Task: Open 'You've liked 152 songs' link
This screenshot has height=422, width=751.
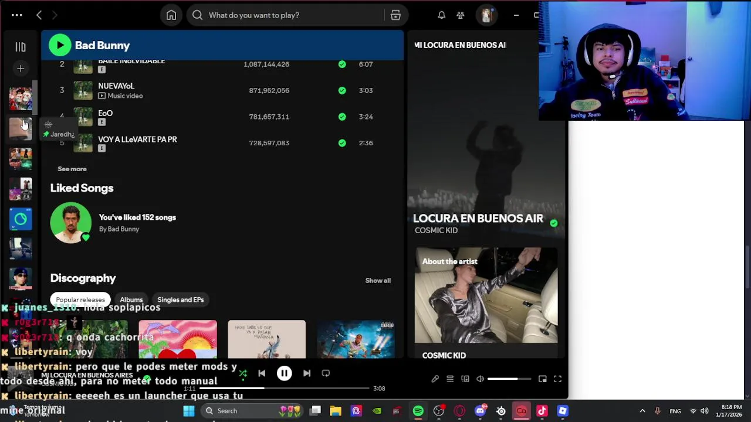Action: click(x=137, y=217)
